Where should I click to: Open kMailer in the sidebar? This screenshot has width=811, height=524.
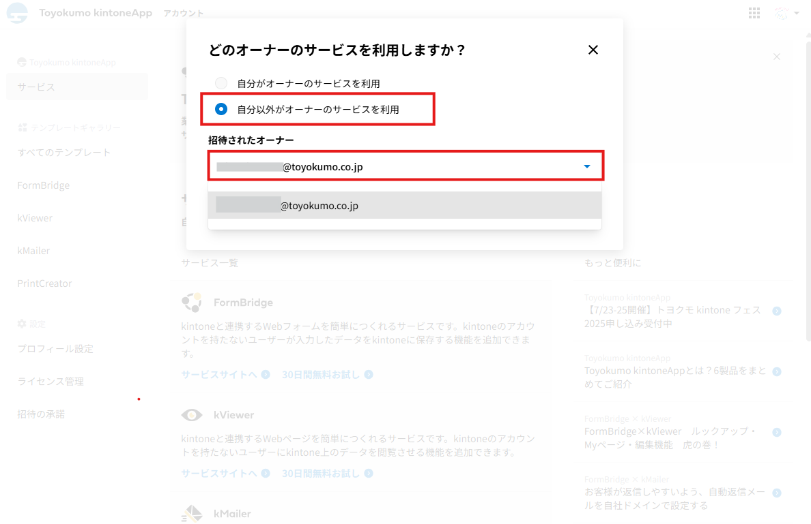coord(33,251)
